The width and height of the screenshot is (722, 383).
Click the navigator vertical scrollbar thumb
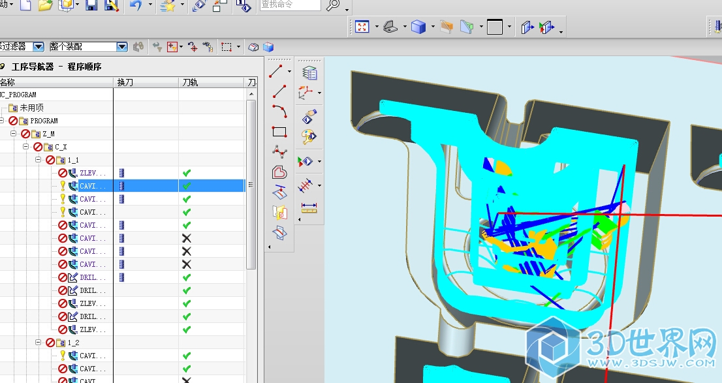tap(251, 184)
